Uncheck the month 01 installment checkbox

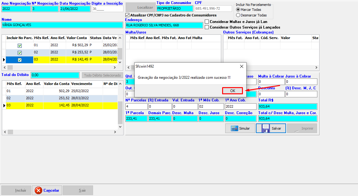20,46
